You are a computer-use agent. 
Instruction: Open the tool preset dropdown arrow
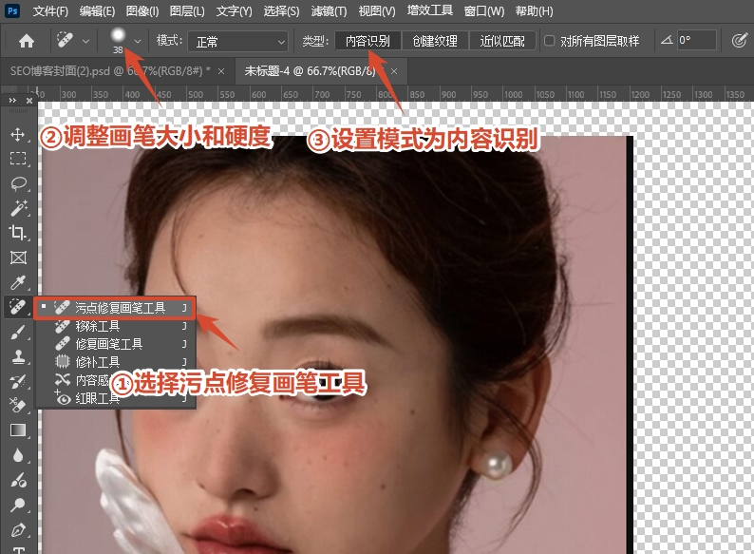86,41
